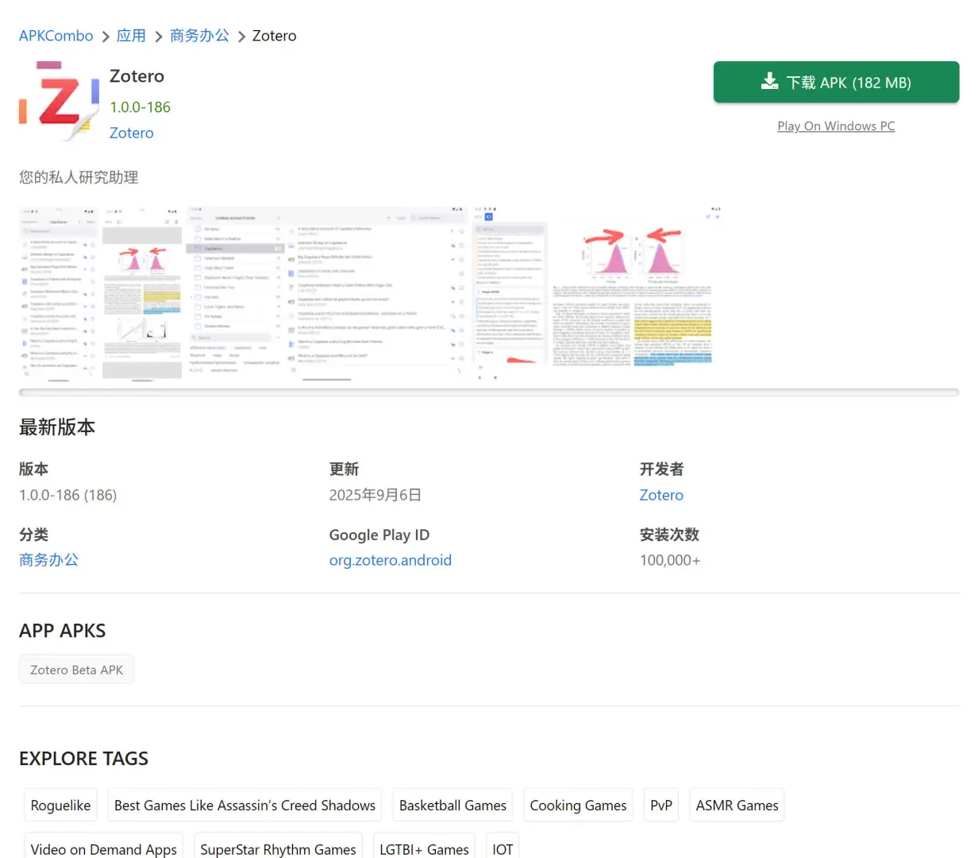Viewport: 978px width, 858px height.
Task: Select the version link 1.0.0-186
Action: 140,106
